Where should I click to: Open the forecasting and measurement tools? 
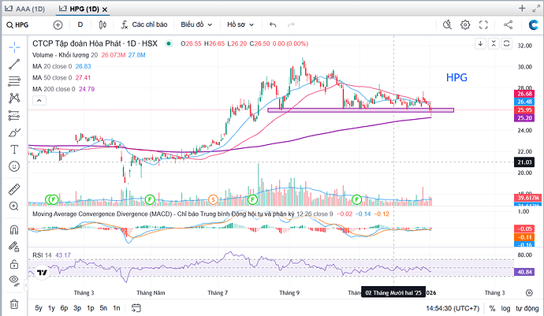tap(14, 115)
